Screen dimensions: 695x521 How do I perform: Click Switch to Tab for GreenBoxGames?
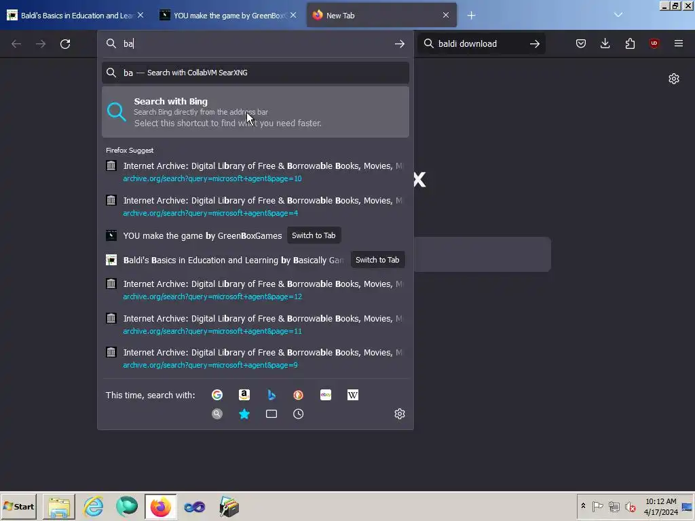coord(314,235)
